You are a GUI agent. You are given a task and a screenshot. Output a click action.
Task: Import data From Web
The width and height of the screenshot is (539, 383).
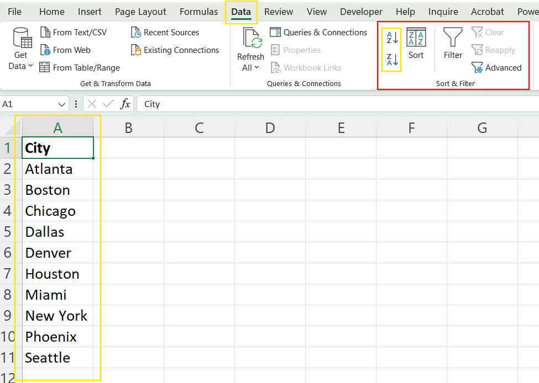pyautogui.click(x=65, y=50)
